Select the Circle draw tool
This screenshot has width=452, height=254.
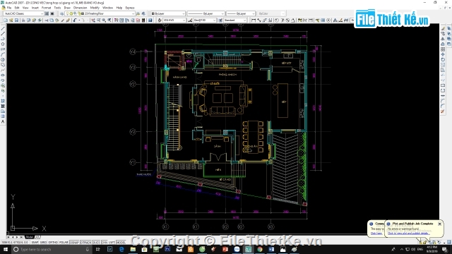point(3,59)
